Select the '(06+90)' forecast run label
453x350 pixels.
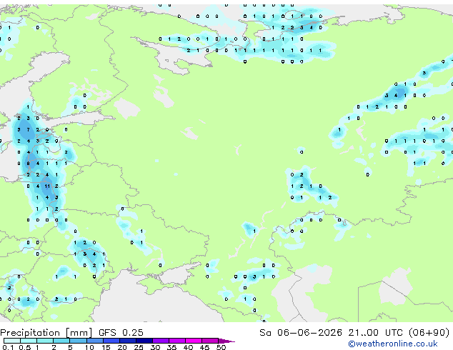click(429, 333)
